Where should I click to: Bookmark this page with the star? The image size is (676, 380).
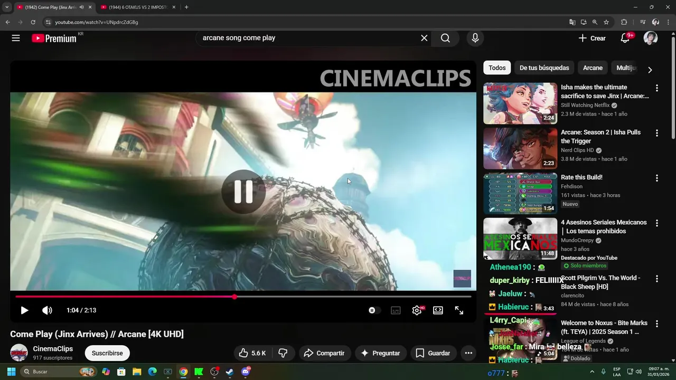coord(606,22)
